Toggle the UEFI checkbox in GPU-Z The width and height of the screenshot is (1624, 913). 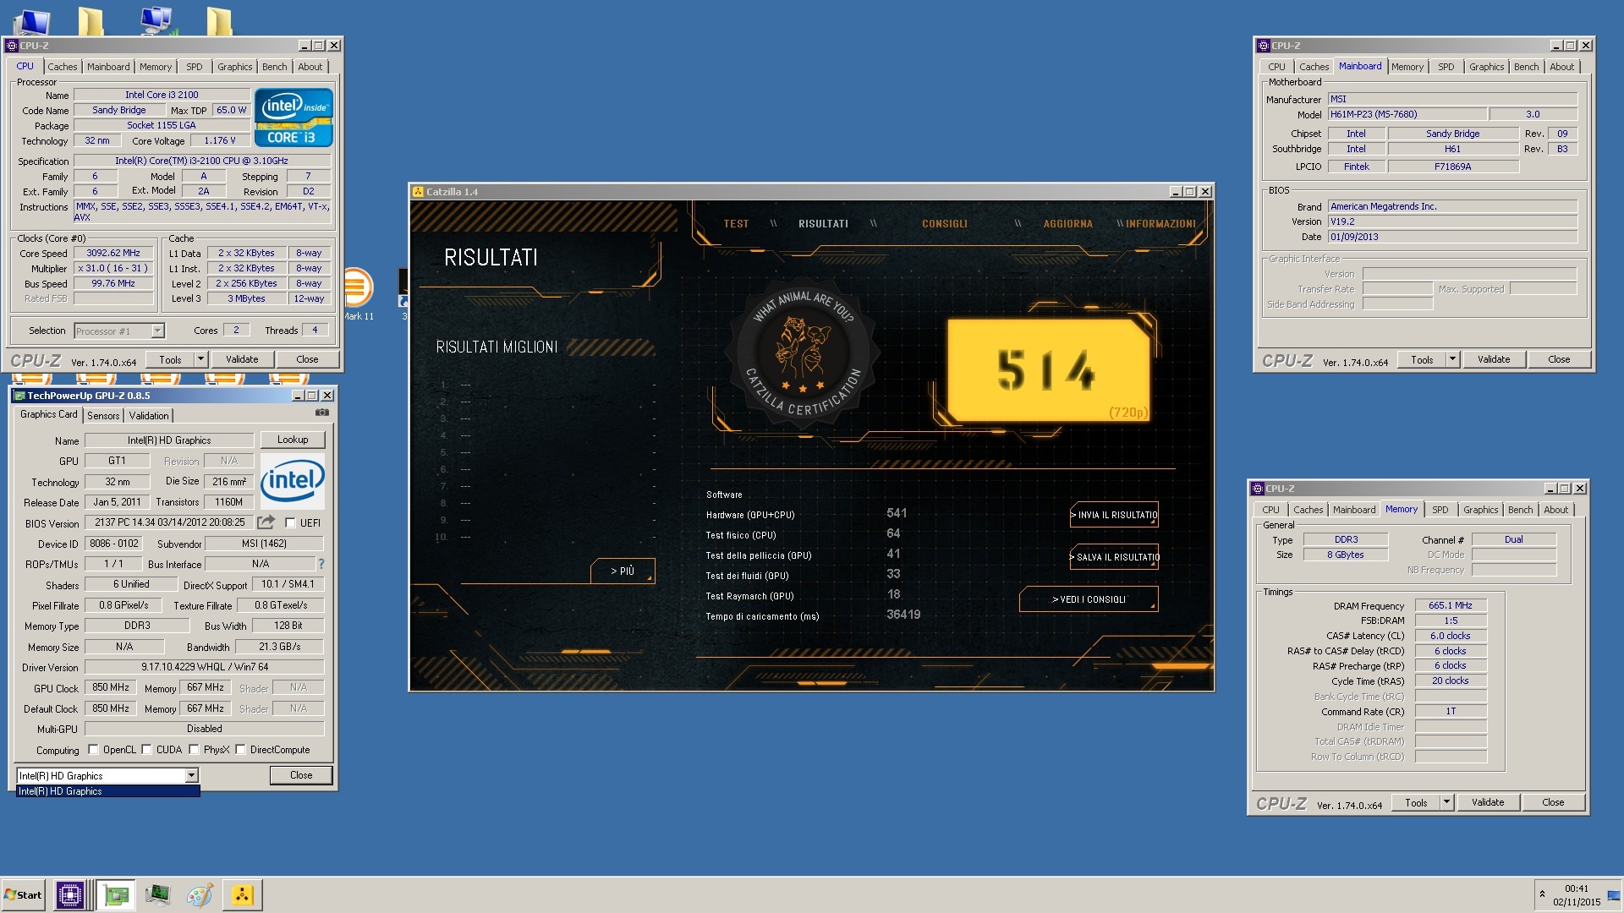coord(290,522)
